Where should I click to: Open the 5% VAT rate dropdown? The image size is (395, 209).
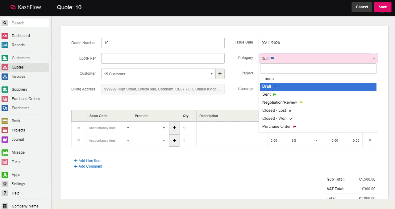(304, 140)
